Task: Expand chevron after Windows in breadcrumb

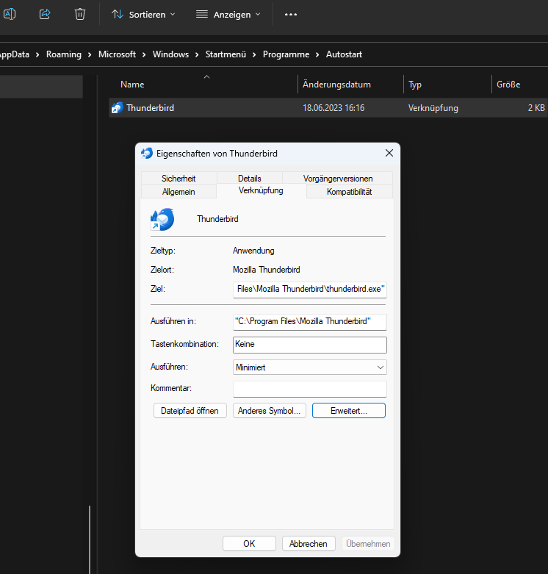Action: point(197,54)
